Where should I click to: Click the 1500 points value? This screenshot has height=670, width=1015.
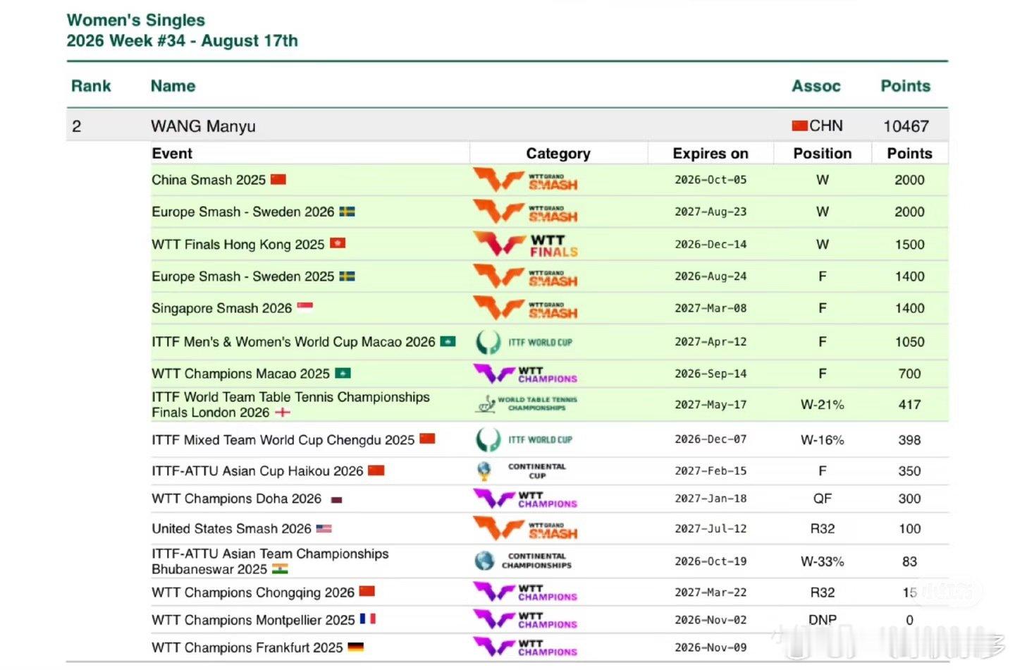(910, 245)
